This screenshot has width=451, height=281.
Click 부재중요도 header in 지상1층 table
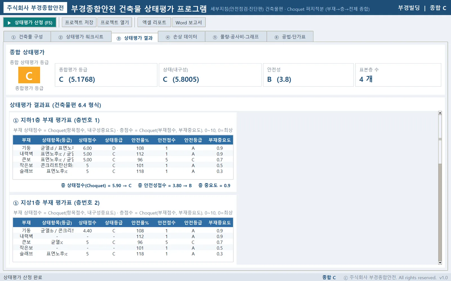click(220, 223)
